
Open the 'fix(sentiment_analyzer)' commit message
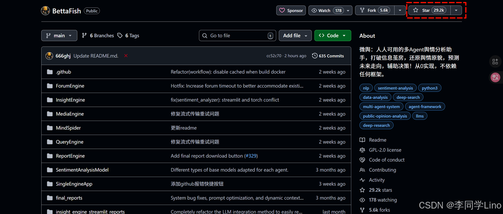(x=225, y=100)
